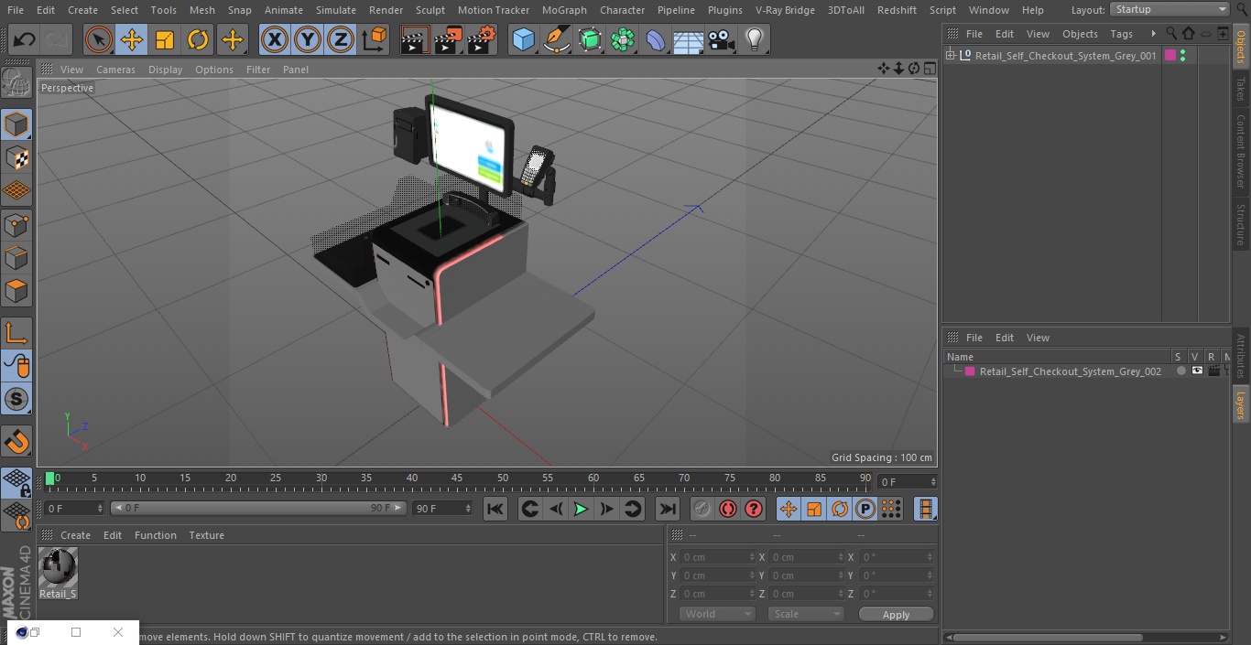The height and width of the screenshot is (645, 1251).
Task: Toggle Z axis lock
Action: coord(341,40)
